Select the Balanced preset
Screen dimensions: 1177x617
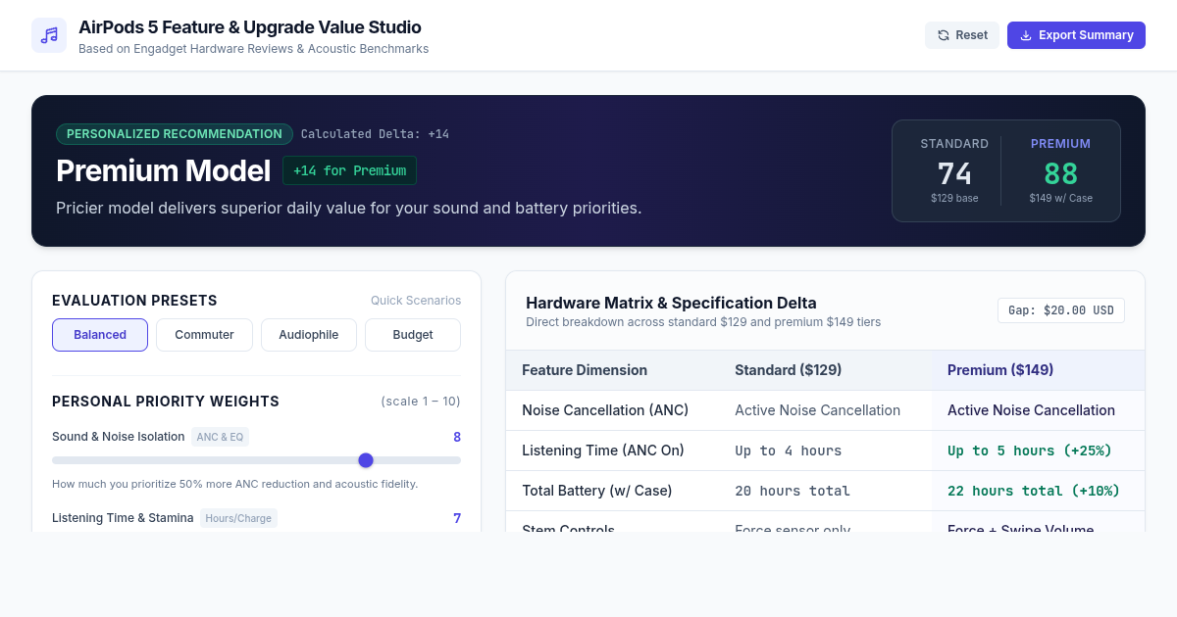click(100, 335)
